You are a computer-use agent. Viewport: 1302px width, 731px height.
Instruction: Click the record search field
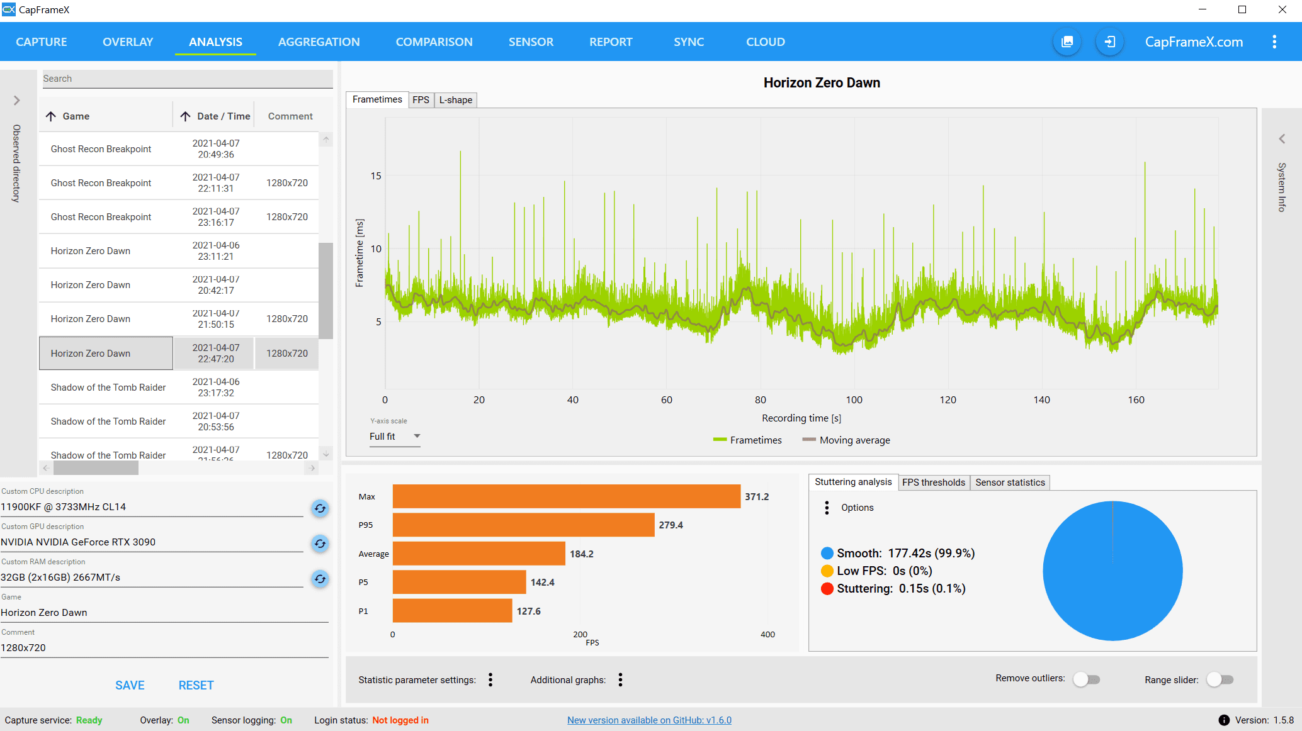[187, 79]
